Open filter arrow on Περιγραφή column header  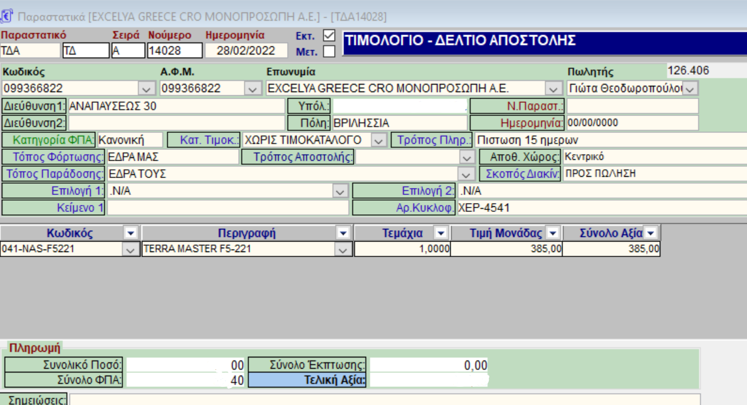[343, 233]
